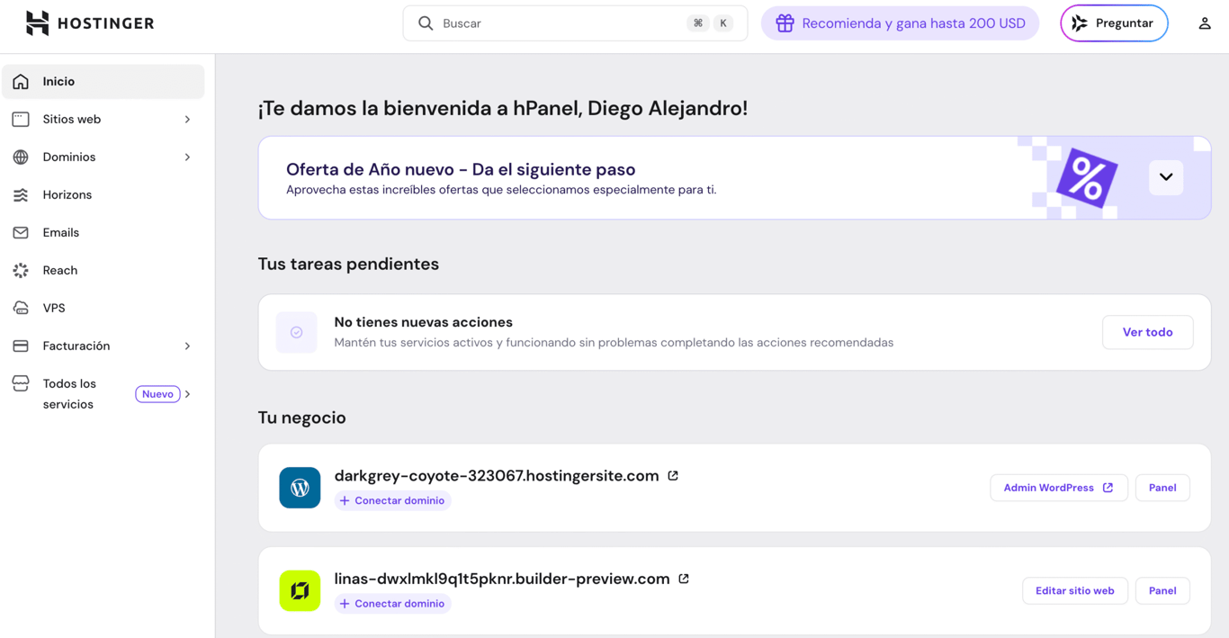
Task: Open Horizons from the sidebar icon
Action: point(21,194)
